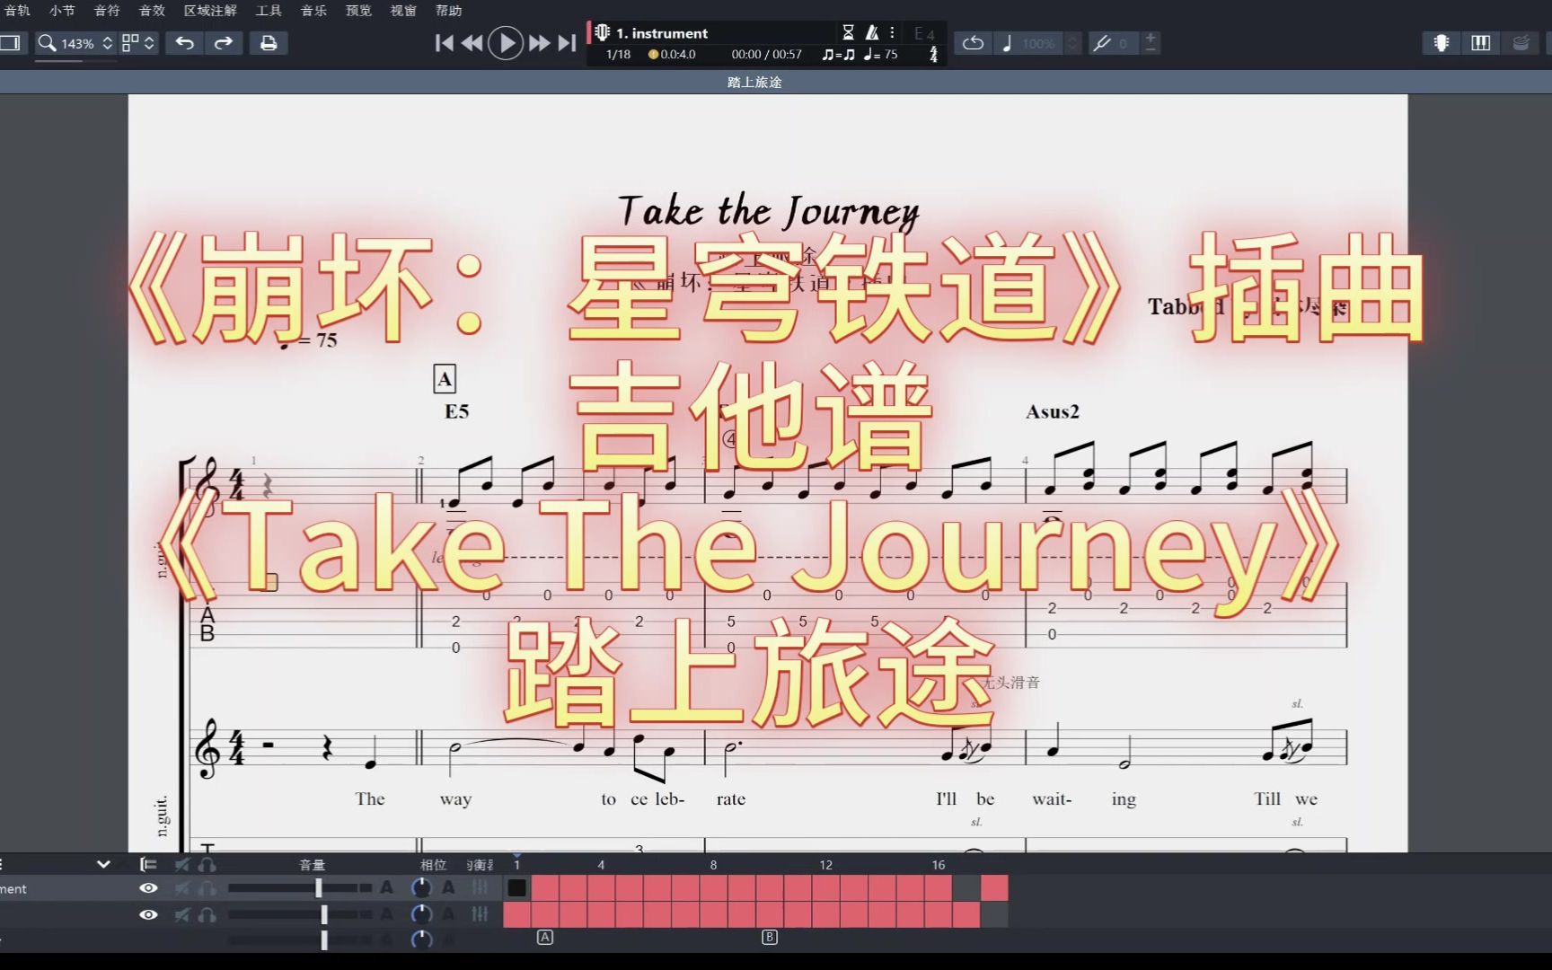Open the 音符 (Note) menu

click(x=107, y=11)
